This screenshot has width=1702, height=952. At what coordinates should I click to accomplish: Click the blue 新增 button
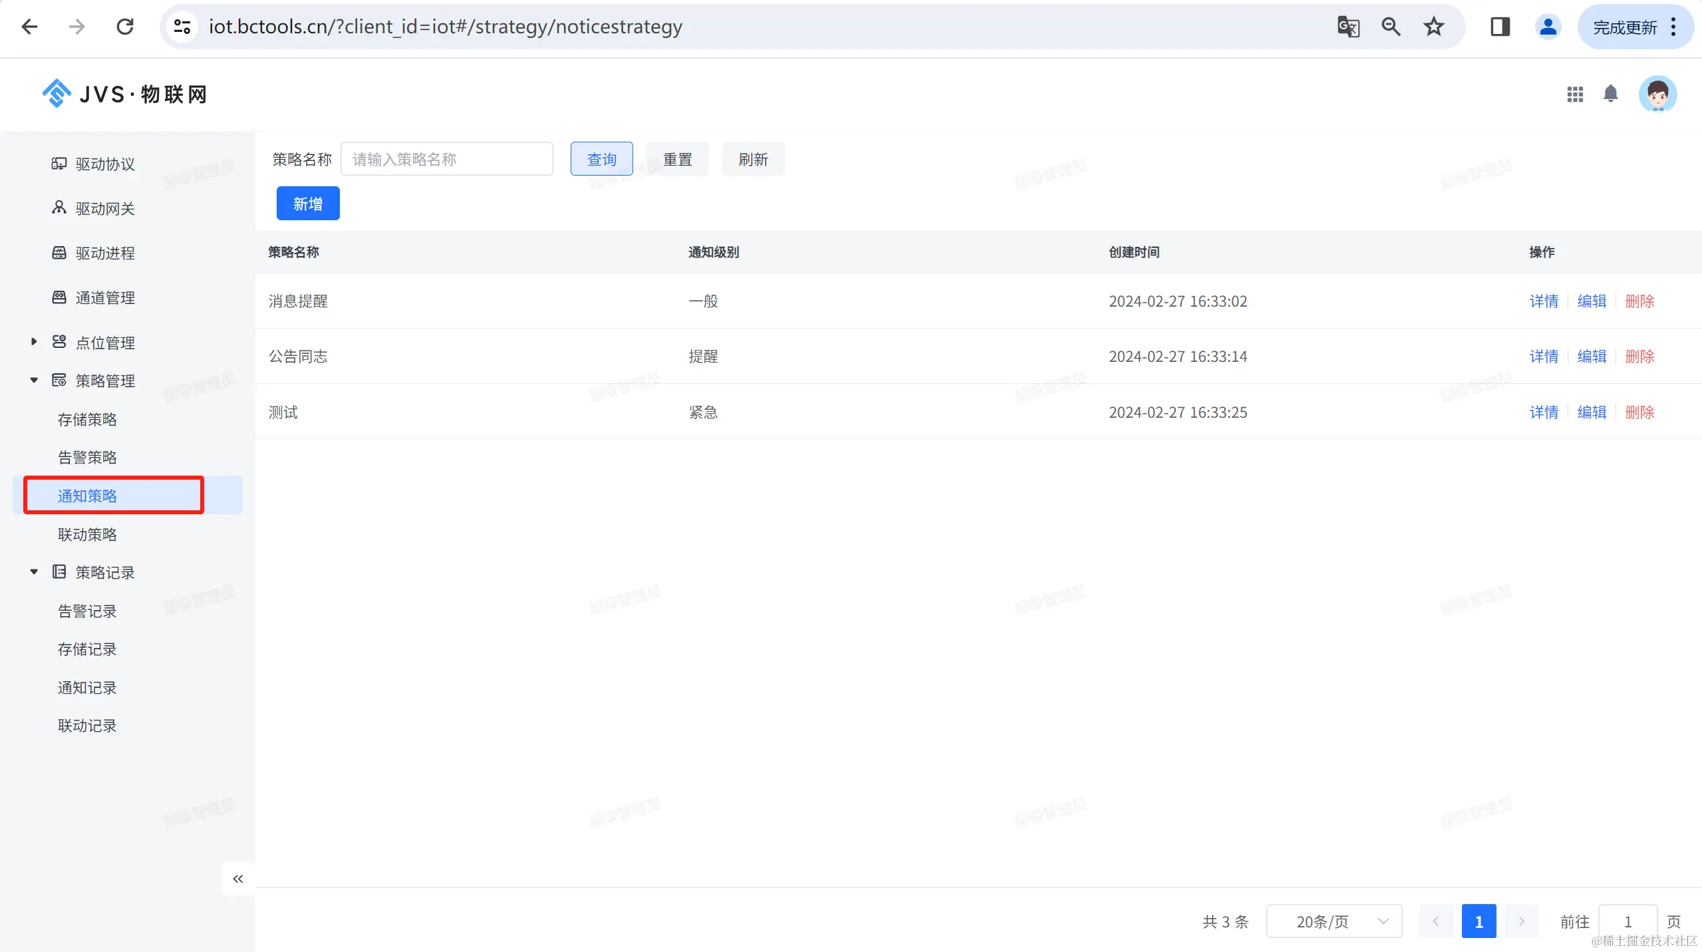pos(308,204)
